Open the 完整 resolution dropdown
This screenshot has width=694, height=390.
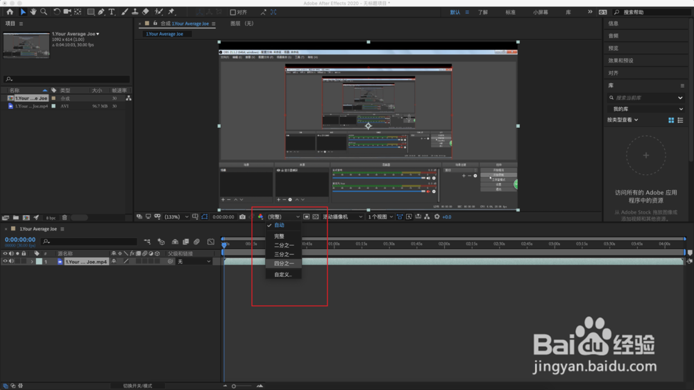pyautogui.click(x=283, y=217)
